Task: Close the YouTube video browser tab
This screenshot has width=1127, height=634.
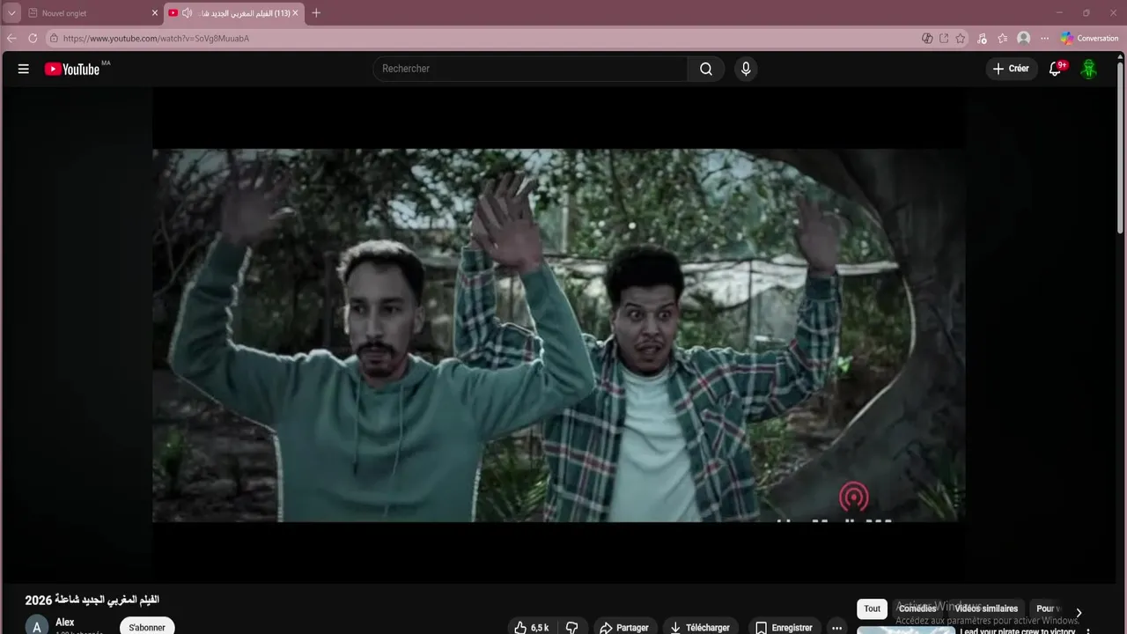Action: 296,13
